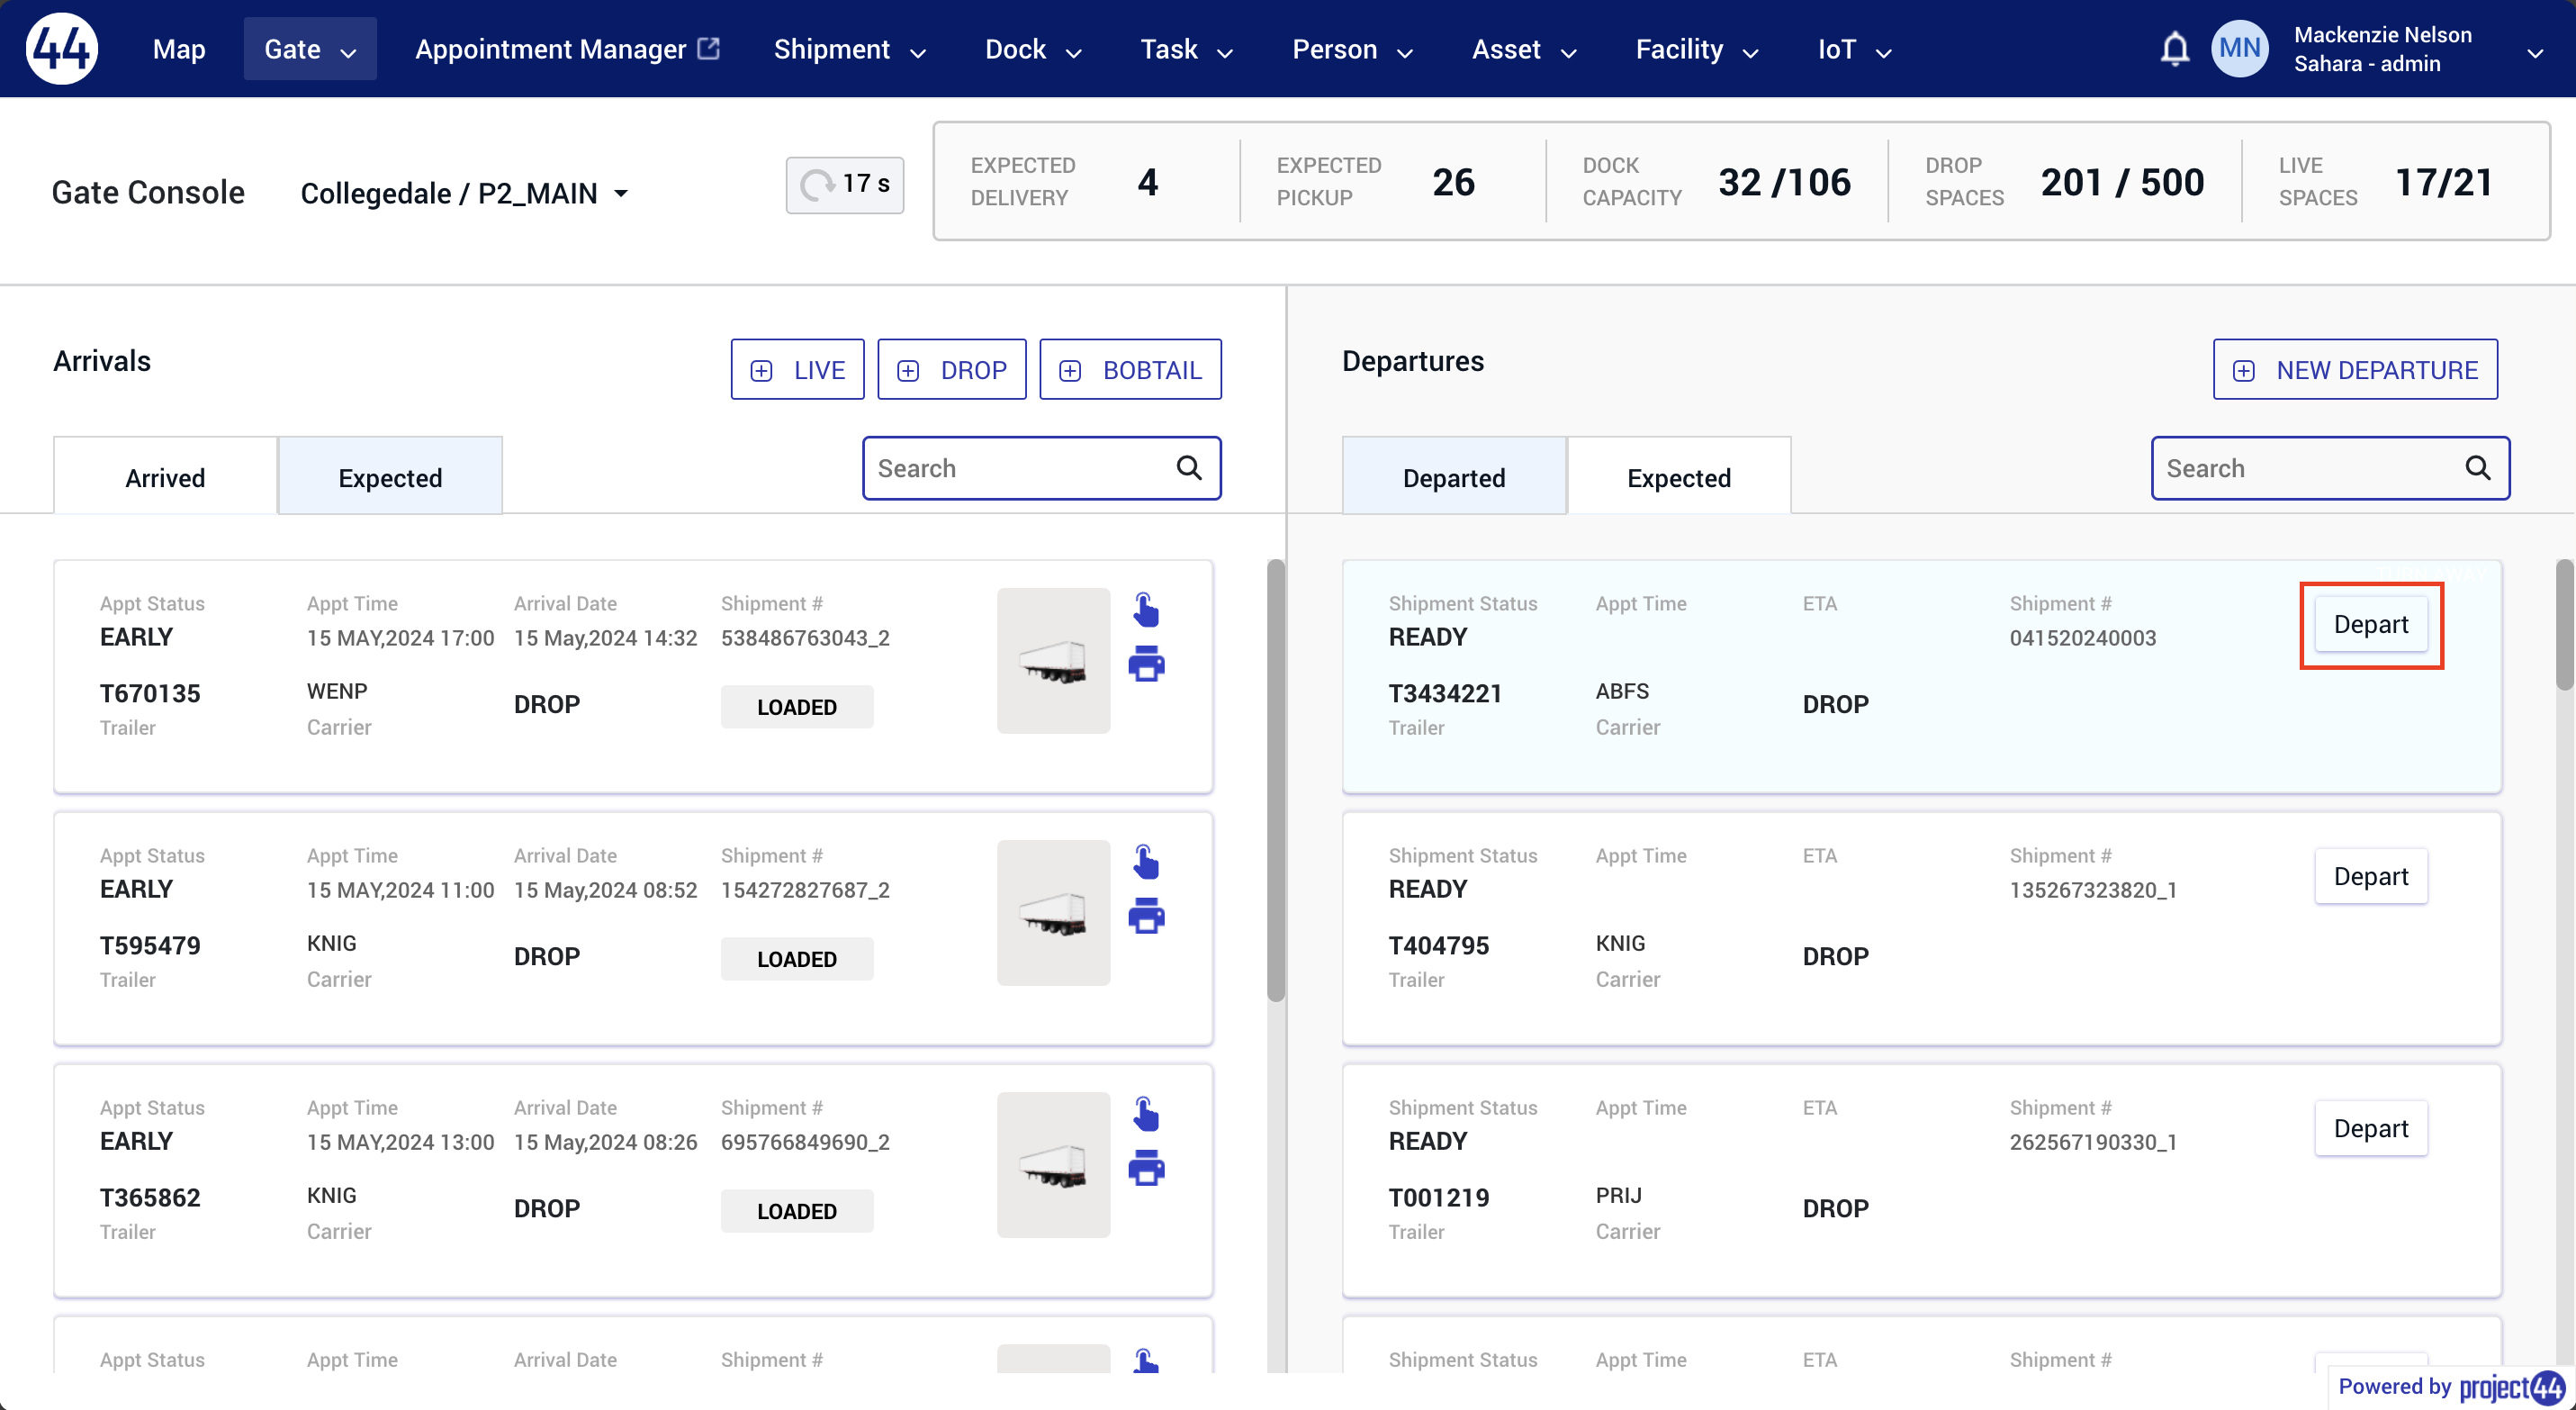Switch to the Arrived tab in Arrivals
Screen dimensions: 2576x1410
(165, 477)
